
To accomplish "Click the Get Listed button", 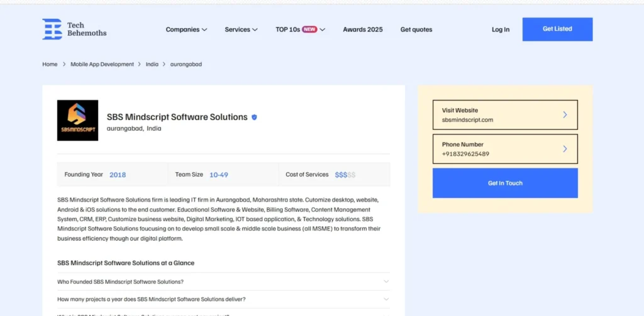I will (x=557, y=29).
